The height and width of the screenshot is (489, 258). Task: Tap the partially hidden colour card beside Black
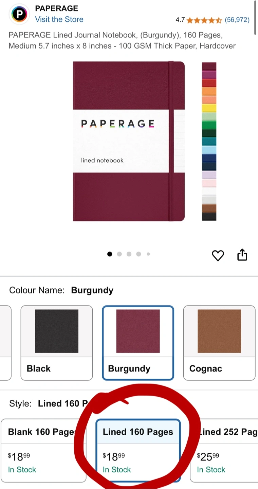tap(5, 343)
